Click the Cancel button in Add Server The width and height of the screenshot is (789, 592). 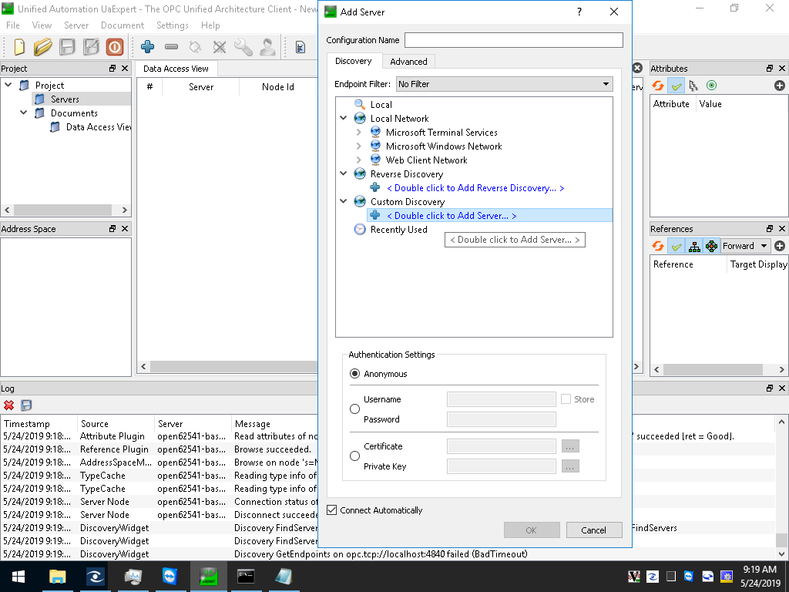[594, 530]
